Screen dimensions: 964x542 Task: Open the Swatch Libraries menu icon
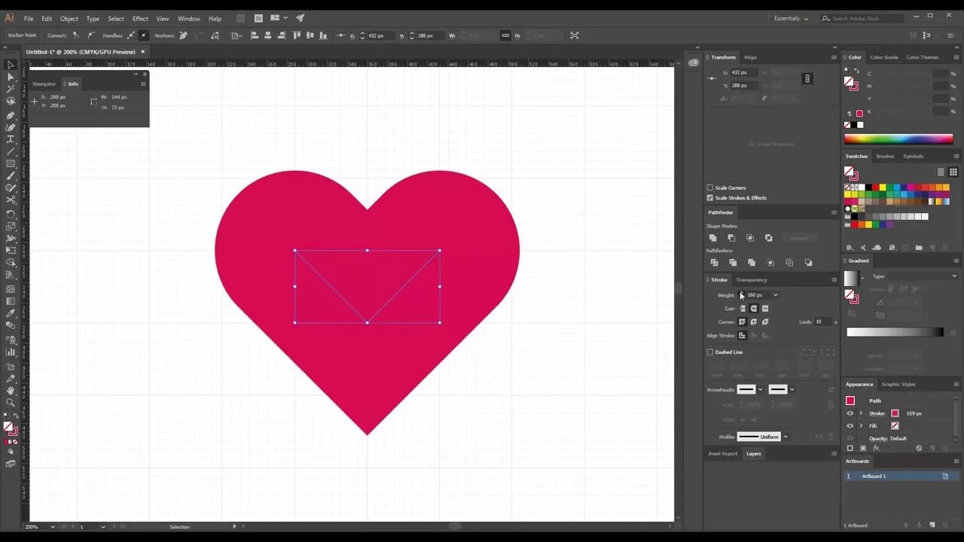pyautogui.click(x=850, y=248)
